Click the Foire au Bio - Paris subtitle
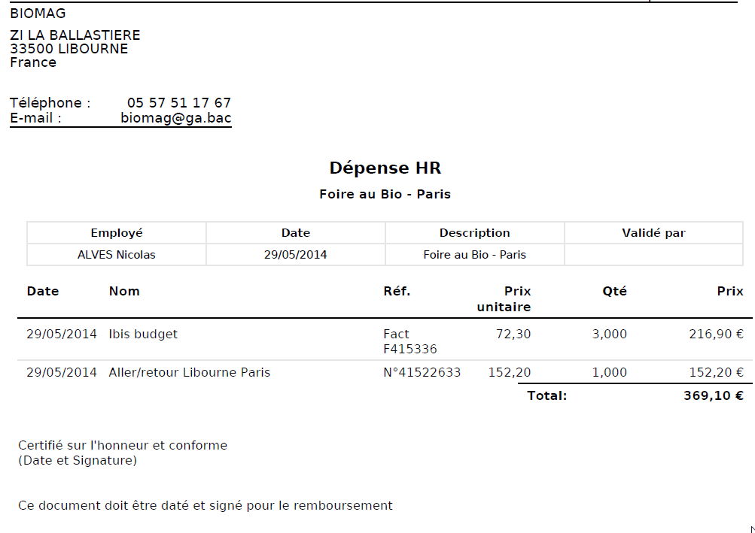This screenshot has width=755, height=533. click(385, 195)
